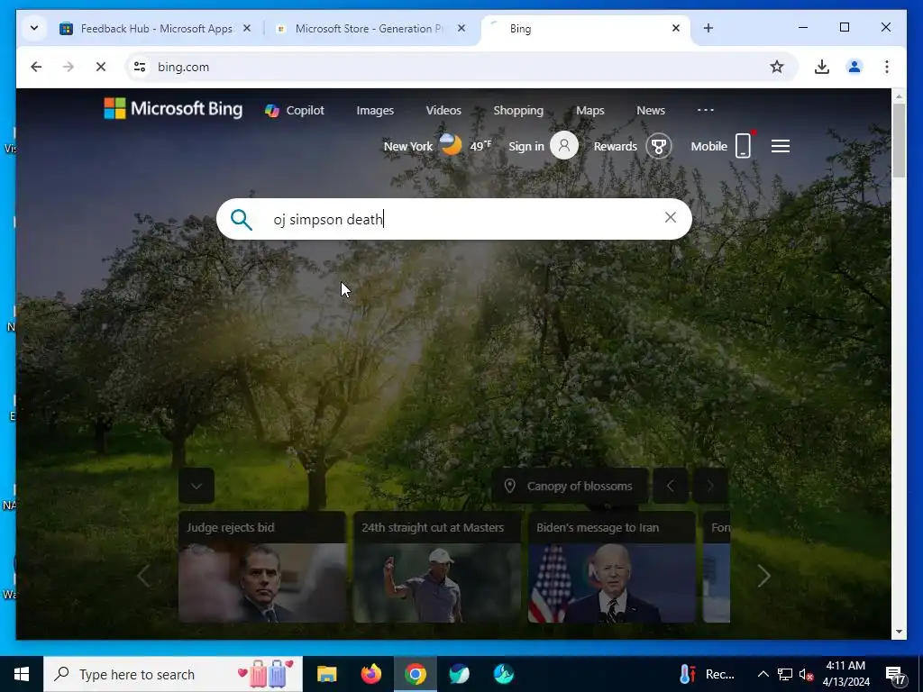Click the network tray icon
The image size is (923, 692).
(785, 674)
